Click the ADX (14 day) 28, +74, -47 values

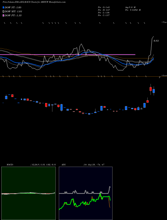point(94,165)
